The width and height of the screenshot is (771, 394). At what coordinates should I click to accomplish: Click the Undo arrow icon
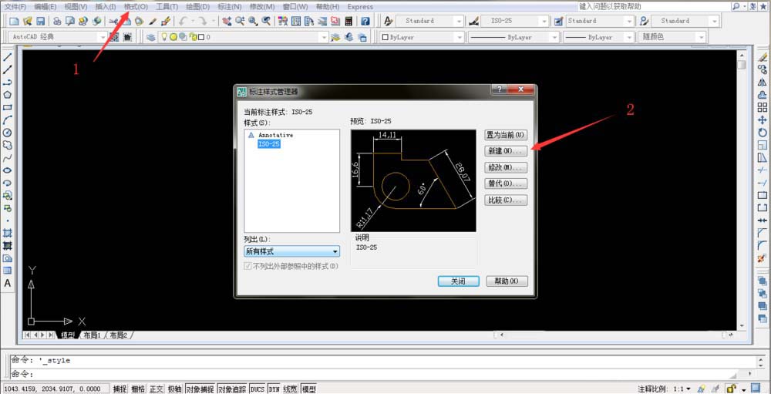click(x=183, y=21)
